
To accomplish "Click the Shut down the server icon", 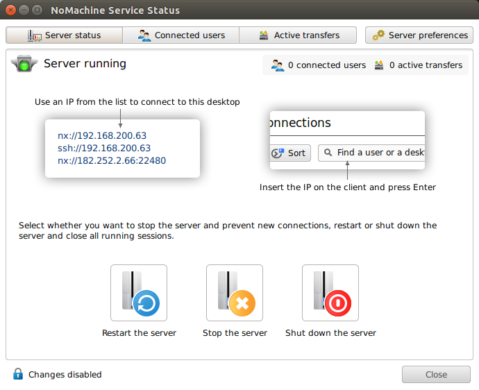I will [330, 293].
